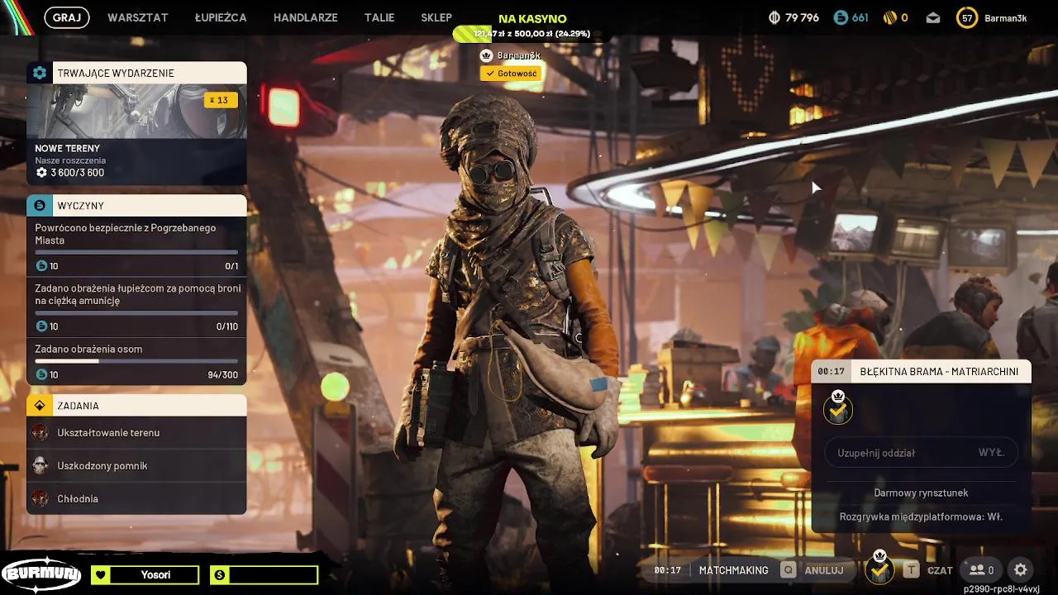
Task: Open the mailbox envelope icon
Action: tap(933, 18)
